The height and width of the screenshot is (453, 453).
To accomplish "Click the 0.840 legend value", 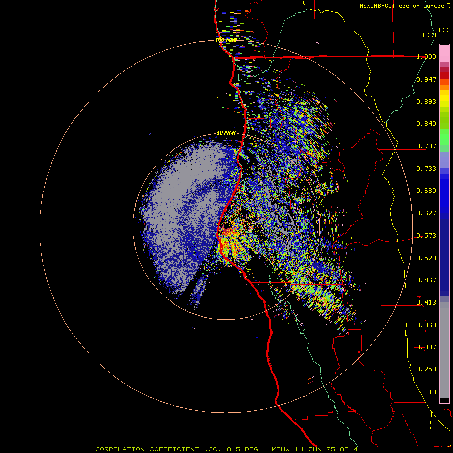I will [x=426, y=124].
